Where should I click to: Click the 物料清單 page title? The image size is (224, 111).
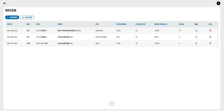tap(11, 10)
